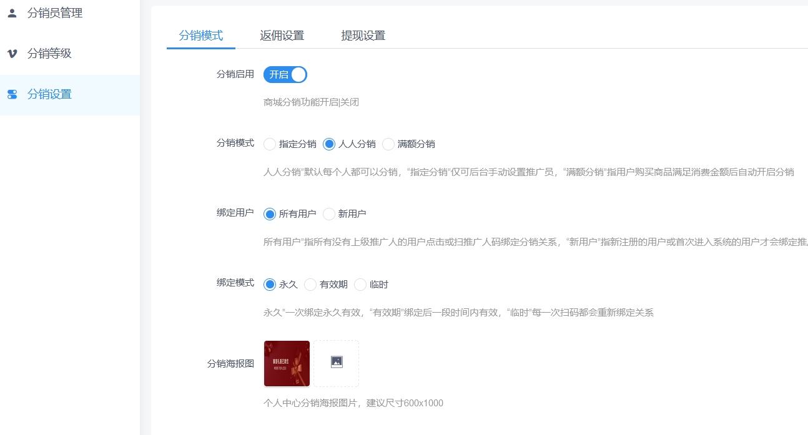The image size is (808, 435).
Task: Open 分销等级 in the sidebar
Action: [x=70, y=54]
